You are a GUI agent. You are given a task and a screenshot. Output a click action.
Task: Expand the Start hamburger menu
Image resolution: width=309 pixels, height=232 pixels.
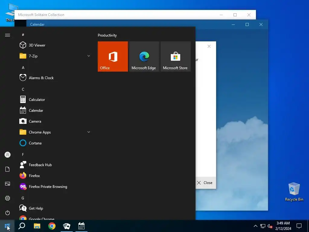coord(8,35)
